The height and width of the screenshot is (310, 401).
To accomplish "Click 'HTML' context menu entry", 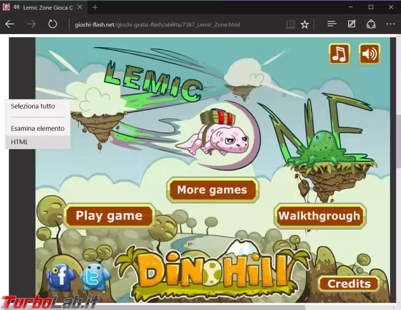I will click(x=20, y=142).
